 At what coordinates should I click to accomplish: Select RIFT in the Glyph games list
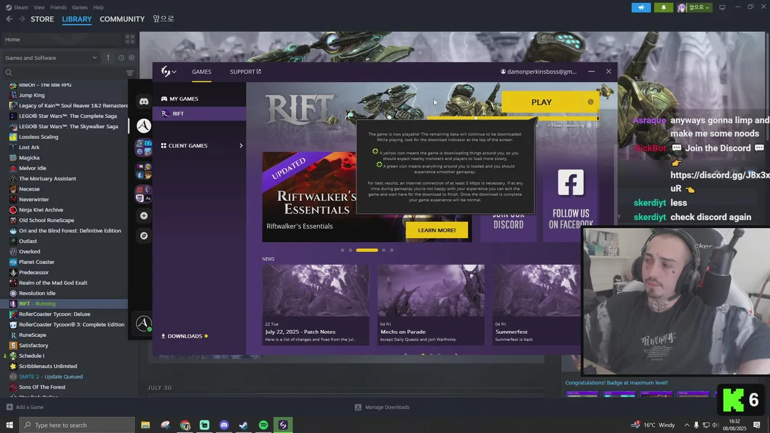[199, 114]
